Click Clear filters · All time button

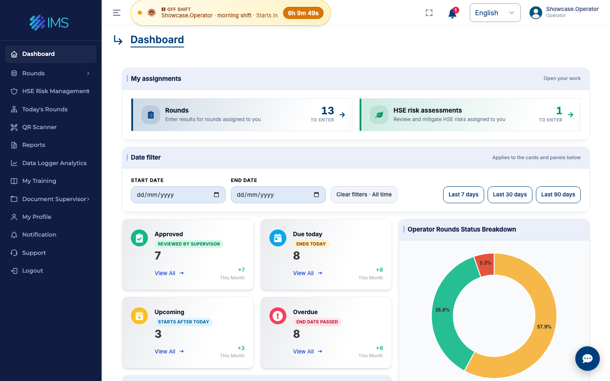[x=364, y=195]
